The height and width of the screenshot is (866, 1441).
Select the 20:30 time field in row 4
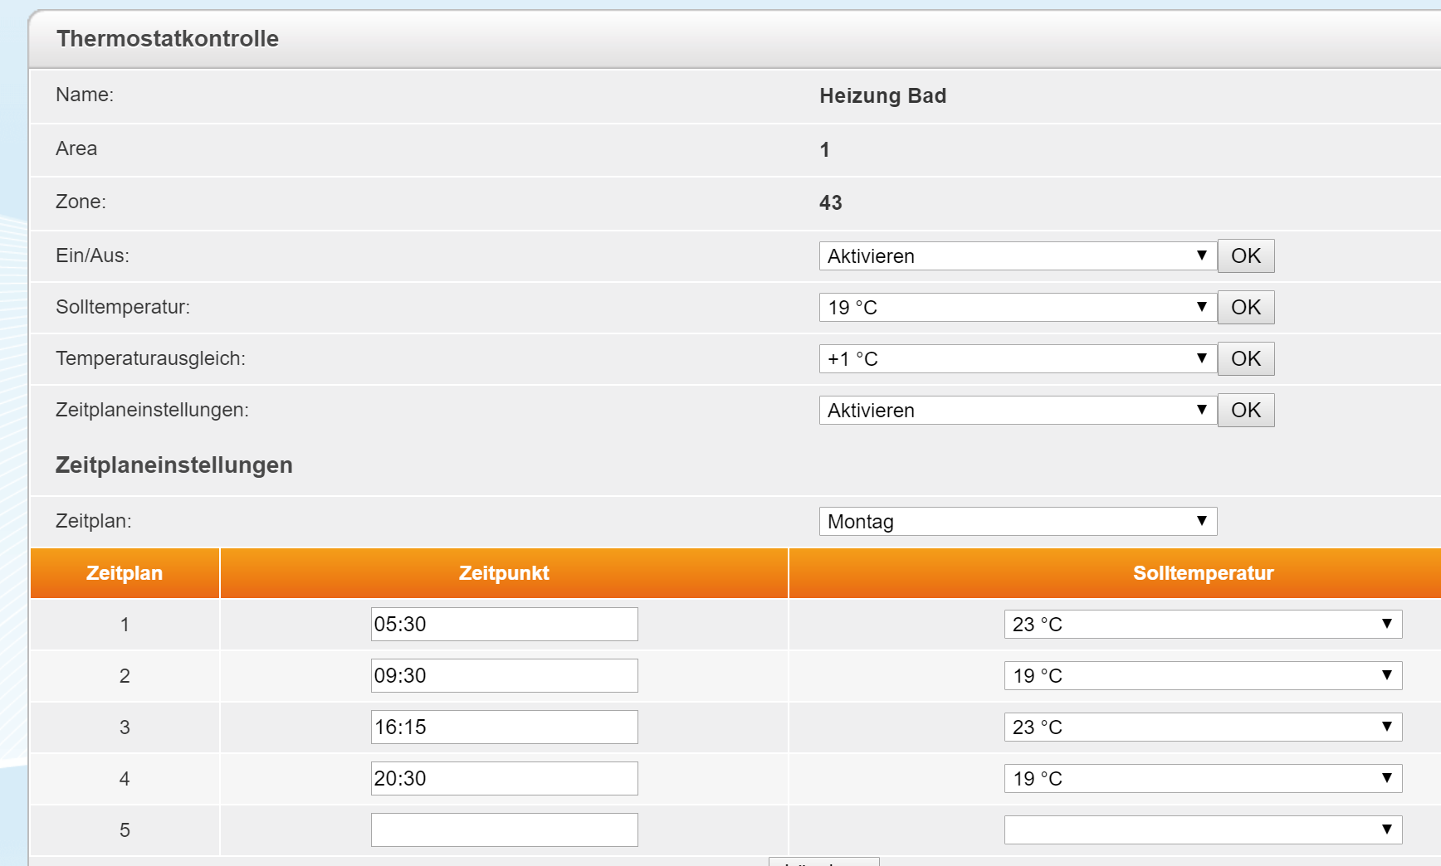pos(504,779)
